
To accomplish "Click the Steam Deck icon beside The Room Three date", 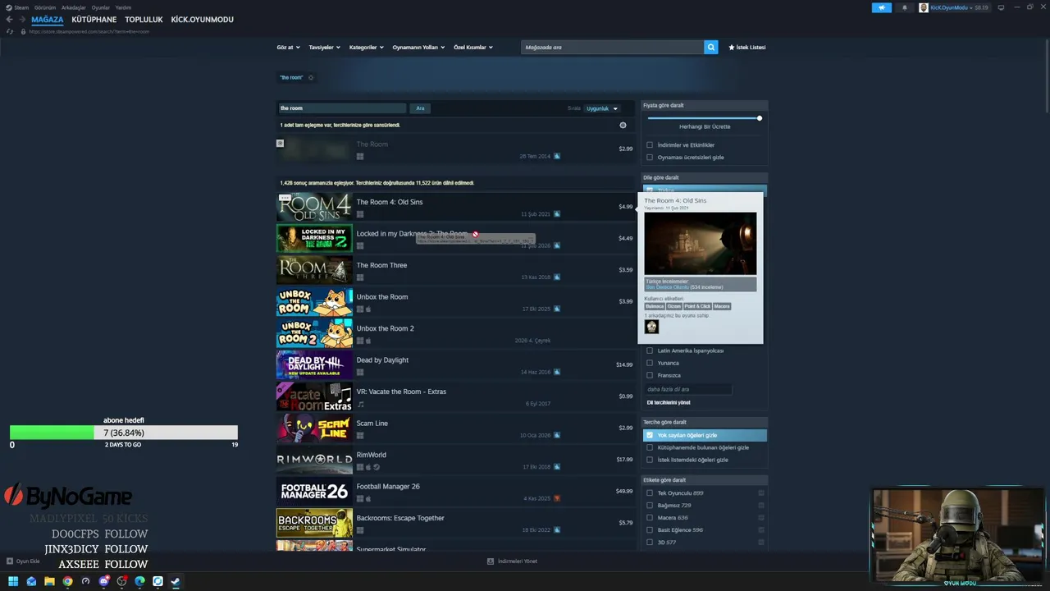I will tap(557, 277).
